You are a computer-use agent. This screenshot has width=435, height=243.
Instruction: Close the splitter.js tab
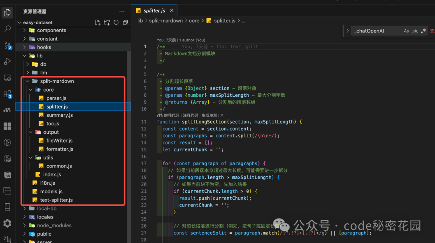172,10
